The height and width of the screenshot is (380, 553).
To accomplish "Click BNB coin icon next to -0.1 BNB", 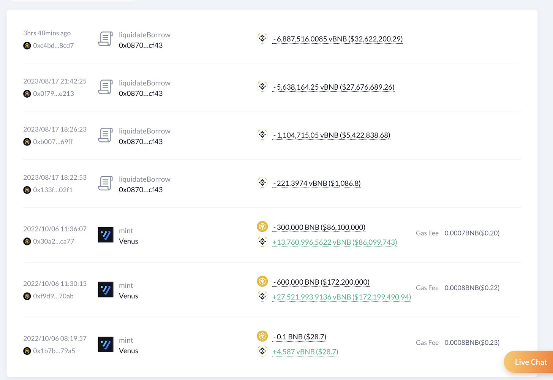I will click(x=262, y=336).
